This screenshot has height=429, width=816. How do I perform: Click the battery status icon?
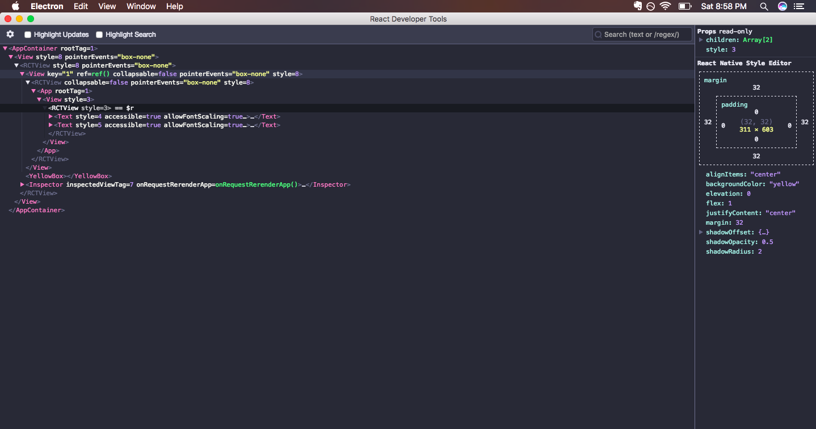click(x=685, y=6)
